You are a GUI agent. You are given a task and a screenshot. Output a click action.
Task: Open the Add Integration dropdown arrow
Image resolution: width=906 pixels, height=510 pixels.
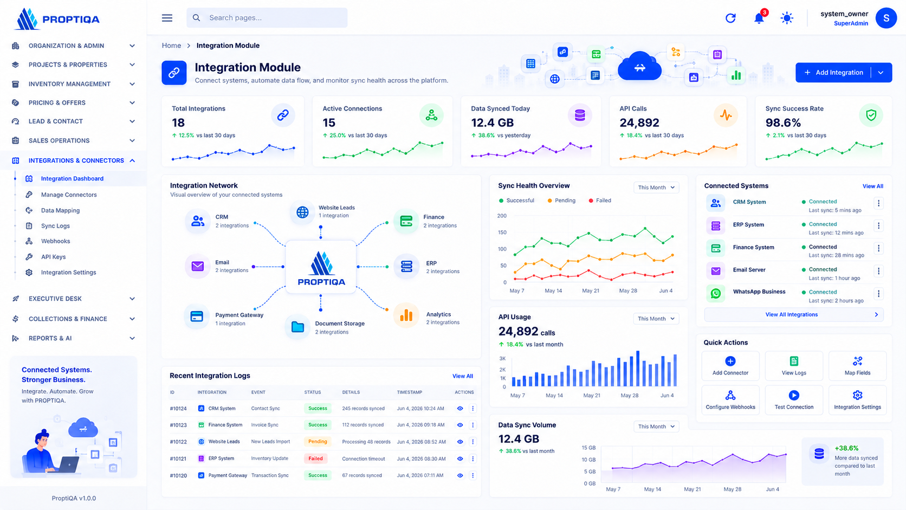coord(881,73)
